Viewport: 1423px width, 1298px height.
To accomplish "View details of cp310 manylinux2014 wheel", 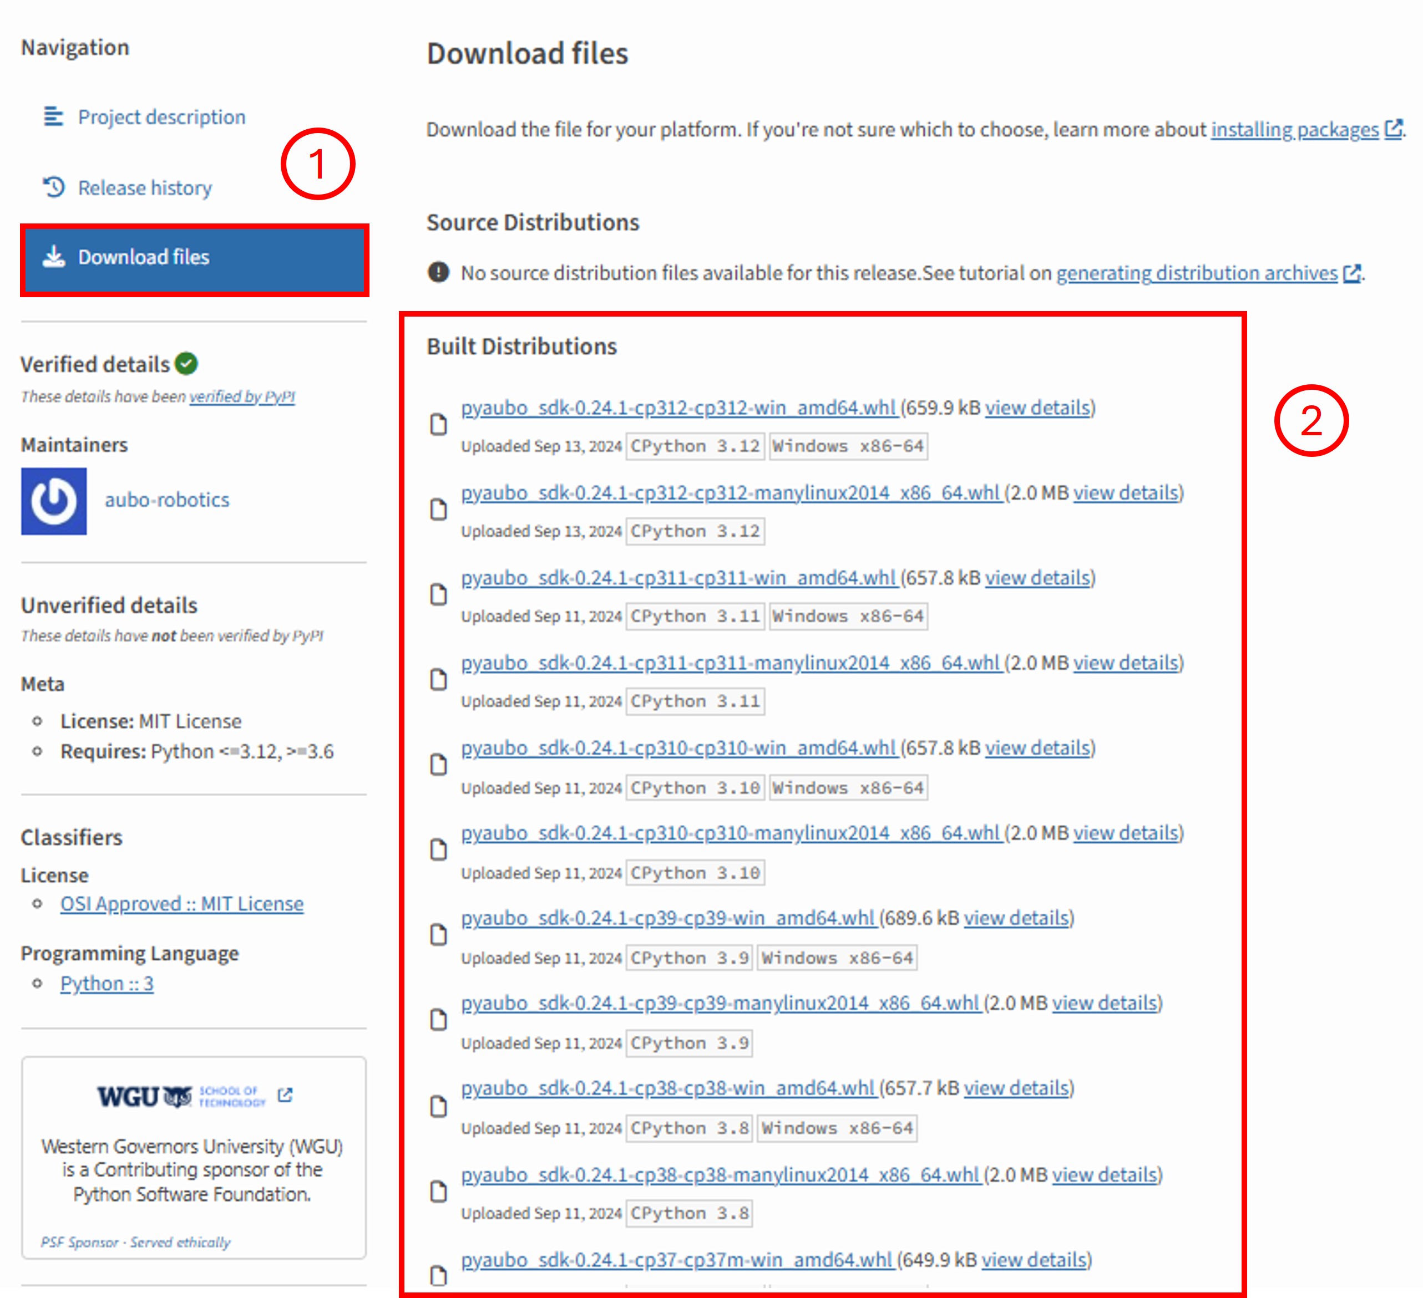I will pyautogui.click(x=1126, y=833).
